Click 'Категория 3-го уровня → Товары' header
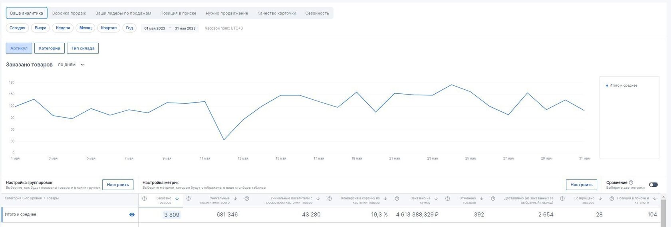The image size is (671, 227). click(x=32, y=198)
